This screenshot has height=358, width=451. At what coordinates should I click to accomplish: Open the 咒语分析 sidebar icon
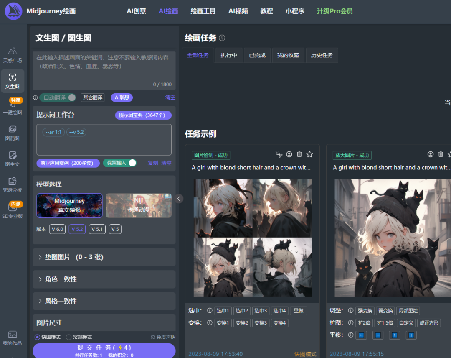13,184
